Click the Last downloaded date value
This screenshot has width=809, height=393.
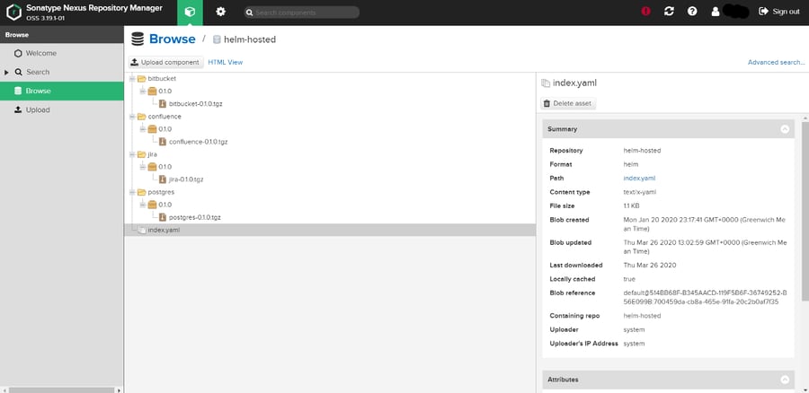coord(650,266)
